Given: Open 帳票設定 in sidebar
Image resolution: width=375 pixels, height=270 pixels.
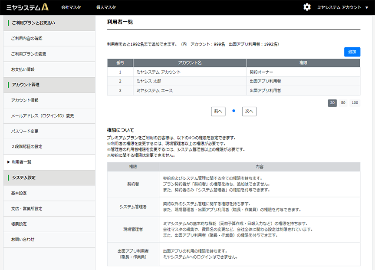Looking at the screenshot, I should (x=49, y=224).
